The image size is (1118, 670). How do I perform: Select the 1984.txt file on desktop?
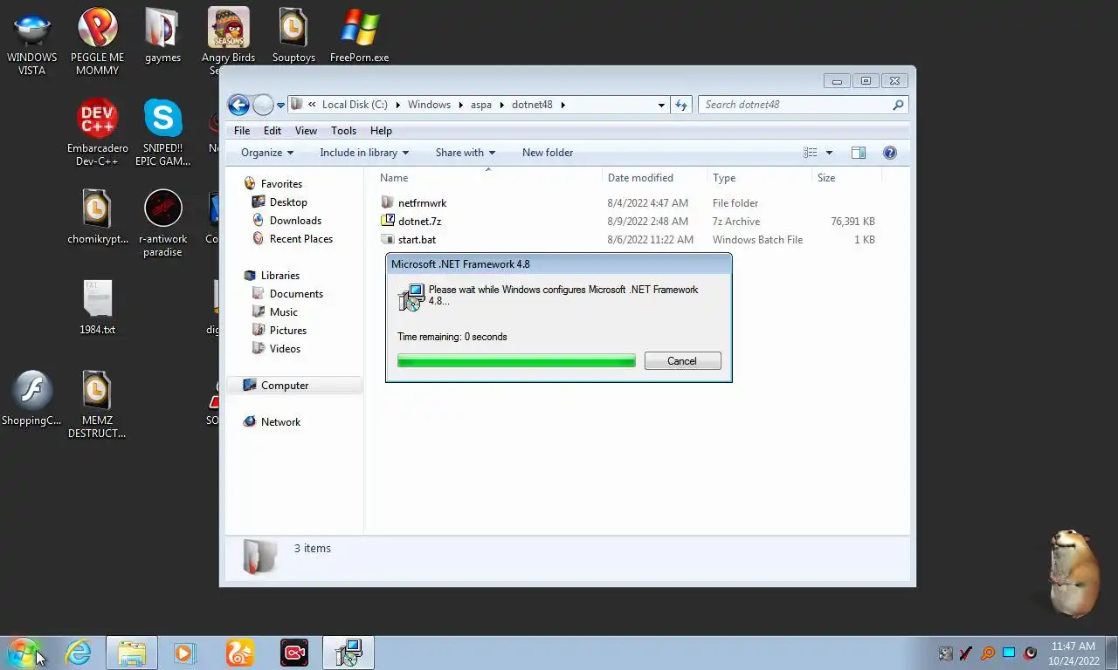[97, 308]
